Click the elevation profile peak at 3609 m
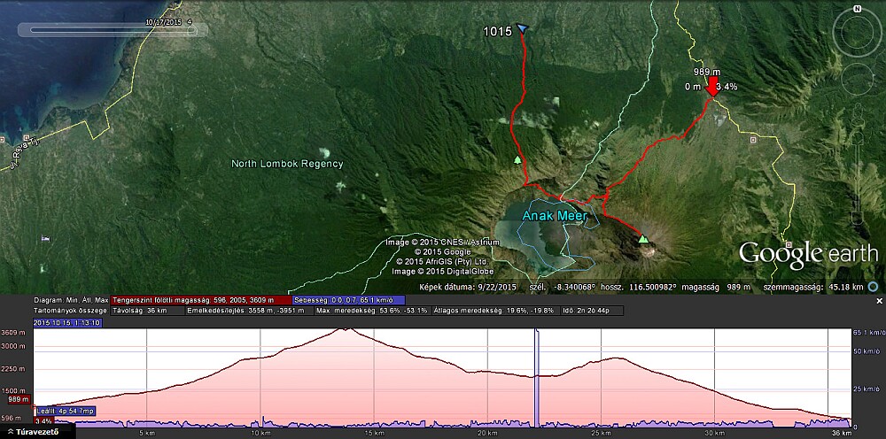The height and width of the screenshot is (439, 886). coord(344,329)
